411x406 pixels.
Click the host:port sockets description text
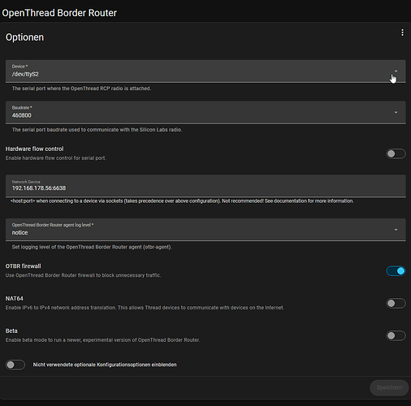tap(182, 201)
